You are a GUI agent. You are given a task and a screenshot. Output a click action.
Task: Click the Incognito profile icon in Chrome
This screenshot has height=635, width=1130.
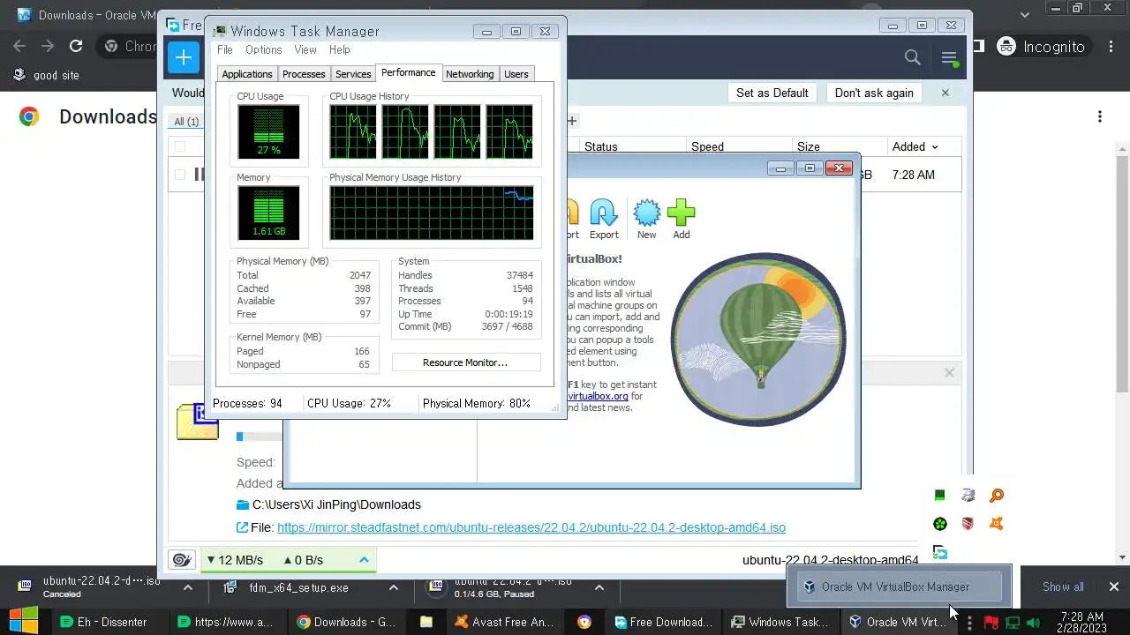(x=1006, y=46)
